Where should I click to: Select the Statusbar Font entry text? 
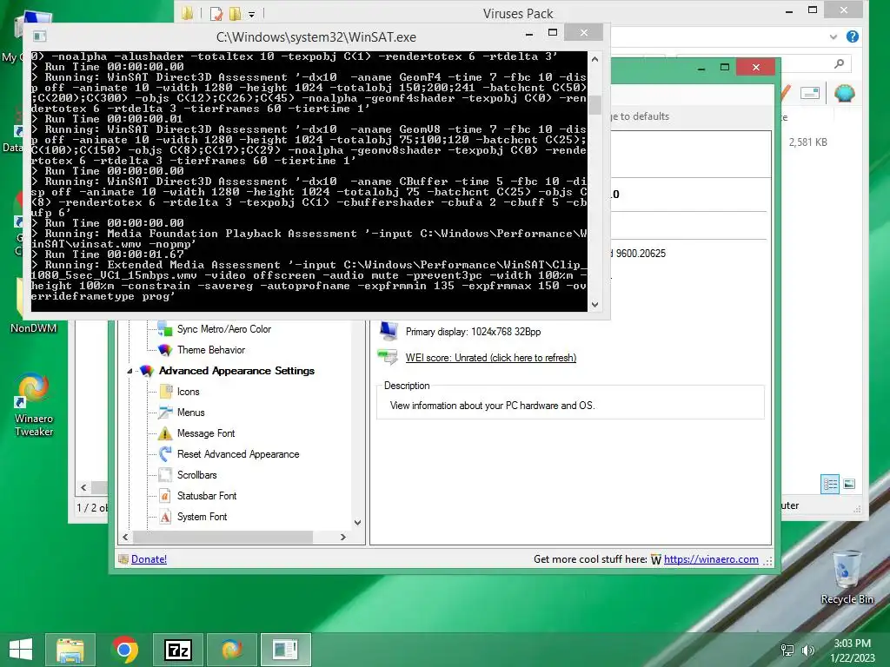coord(207,496)
